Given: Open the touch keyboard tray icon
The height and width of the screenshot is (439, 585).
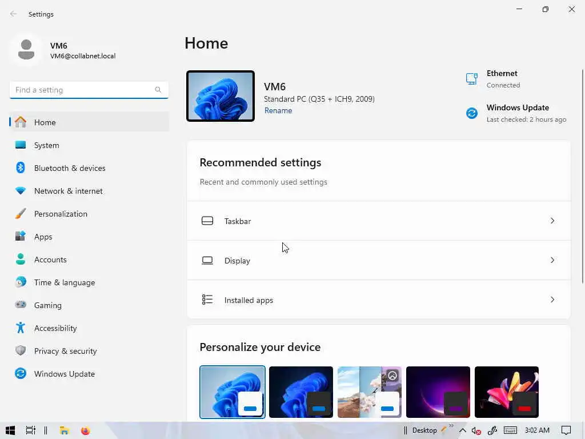Looking at the screenshot, I should pos(510,430).
